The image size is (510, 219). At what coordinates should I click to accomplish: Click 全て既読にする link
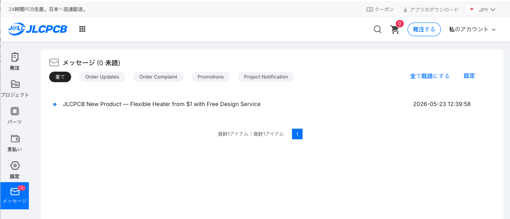[430, 76]
